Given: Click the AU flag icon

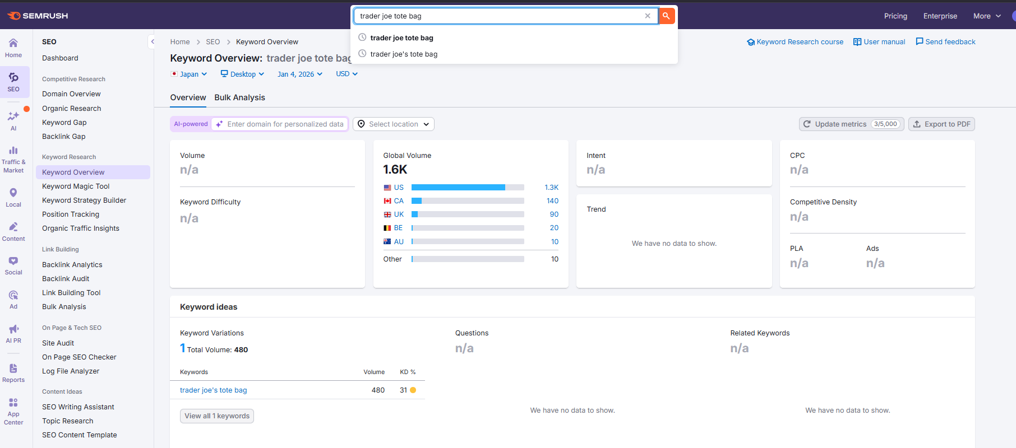Looking at the screenshot, I should tap(387, 242).
